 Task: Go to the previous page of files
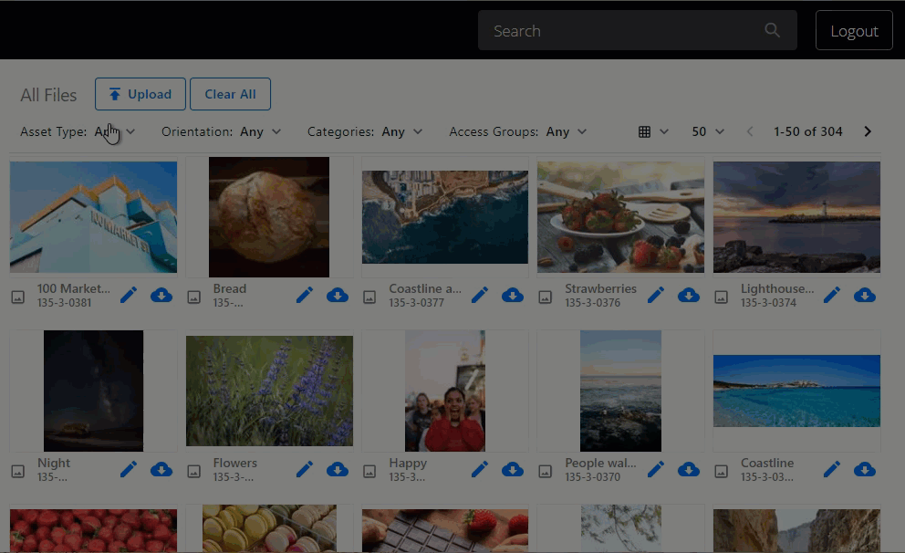(x=750, y=131)
